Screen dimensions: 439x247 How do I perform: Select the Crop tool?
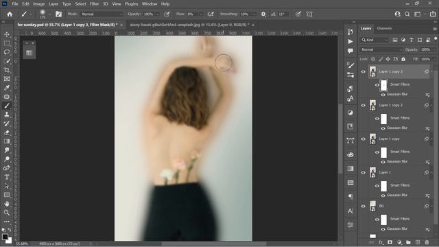pyautogui.click(x=7, y=70)
